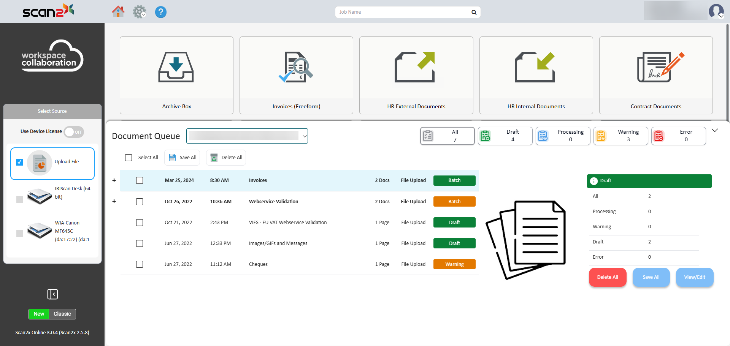Filter queue by Warning status
Viewport: 730px width, 346px height.
click(620, 136)
